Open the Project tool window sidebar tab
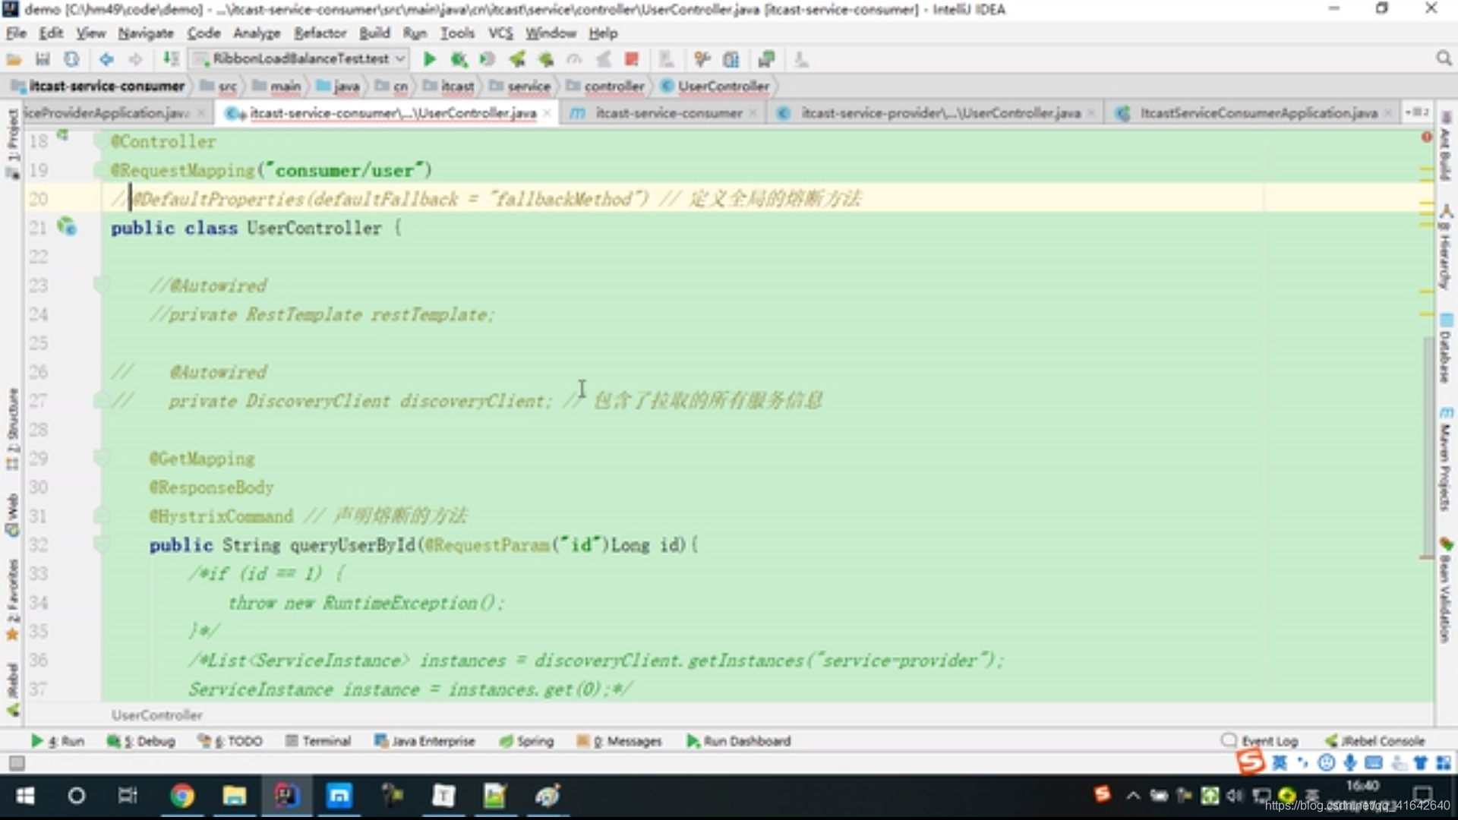 (x=12, y=143)
